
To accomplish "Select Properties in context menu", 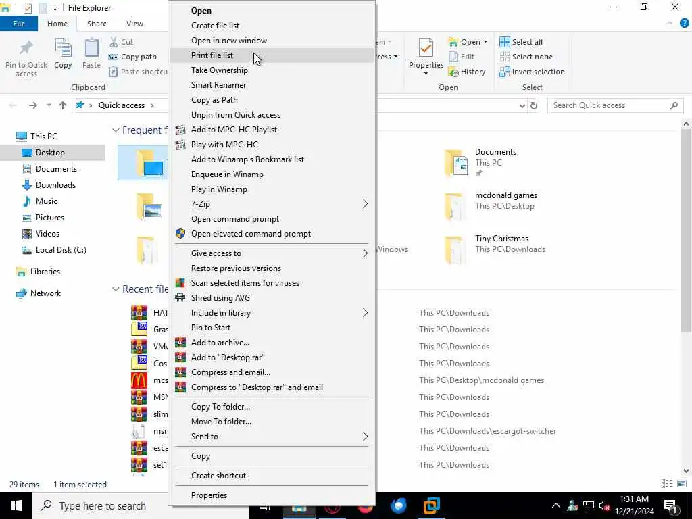I will [272, 495].
